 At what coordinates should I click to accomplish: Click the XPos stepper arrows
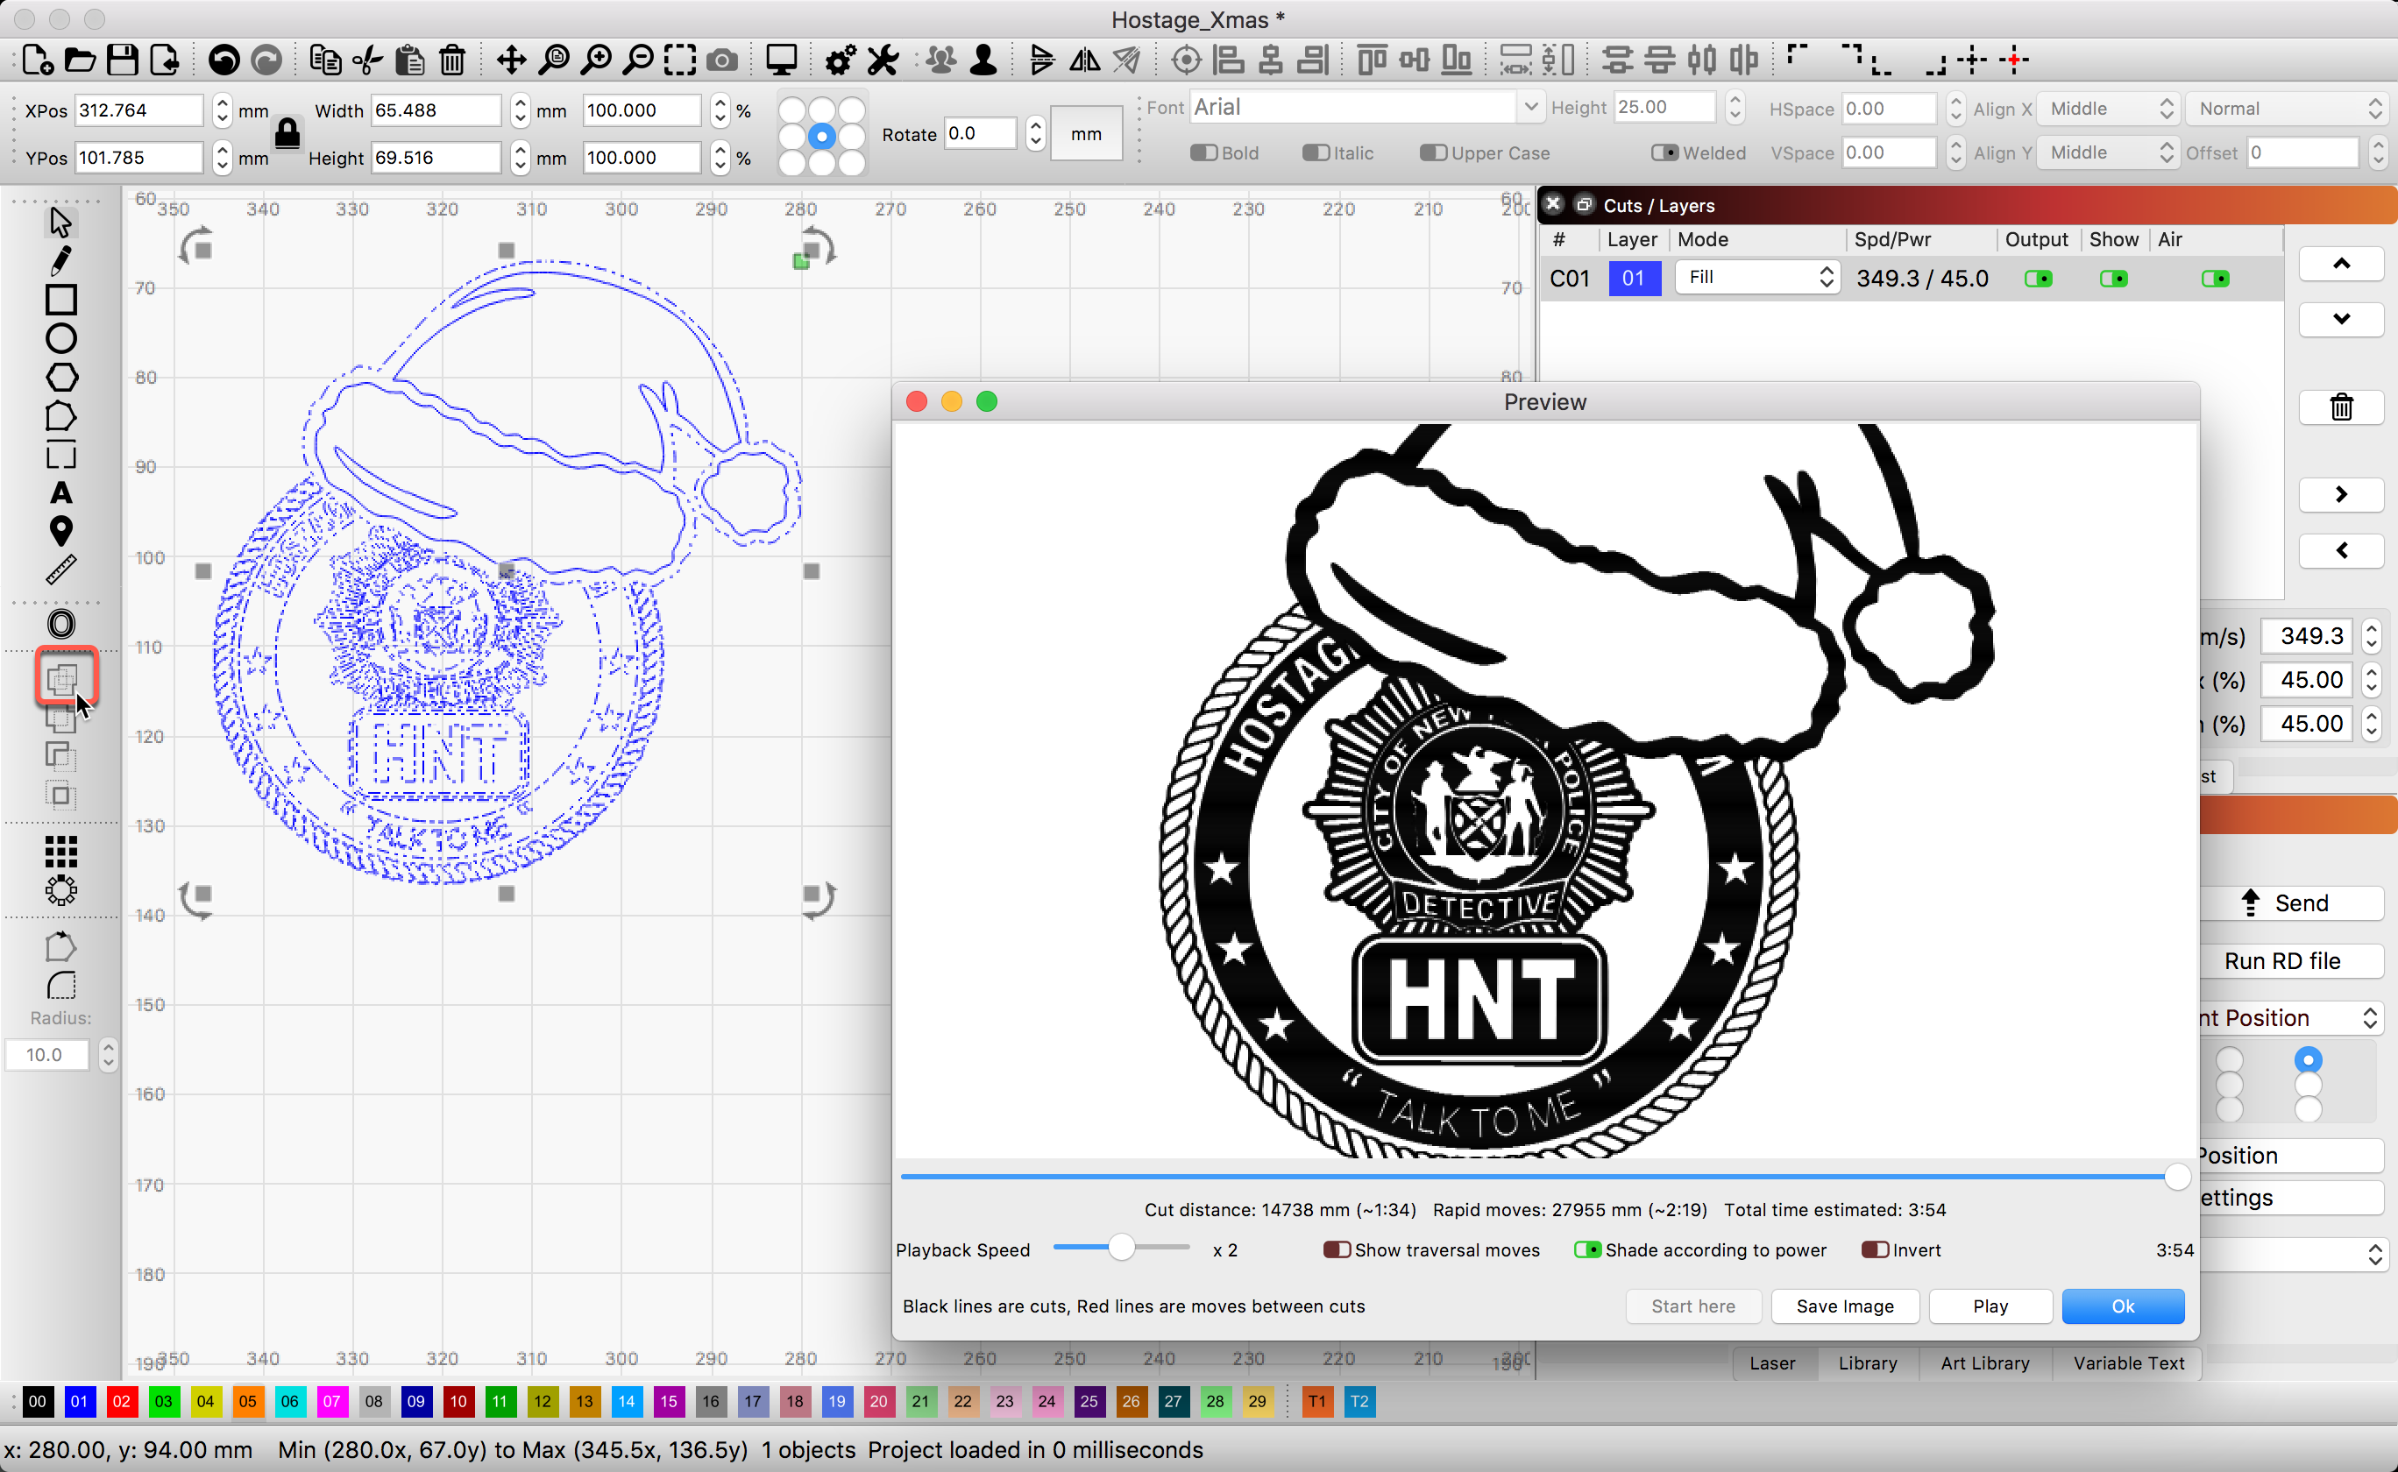[222, 110]
